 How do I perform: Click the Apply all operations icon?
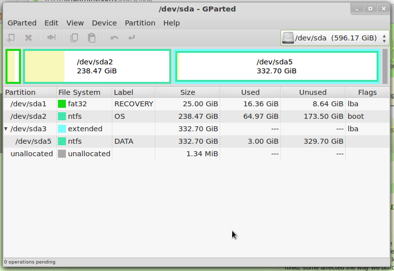[131, 38]
